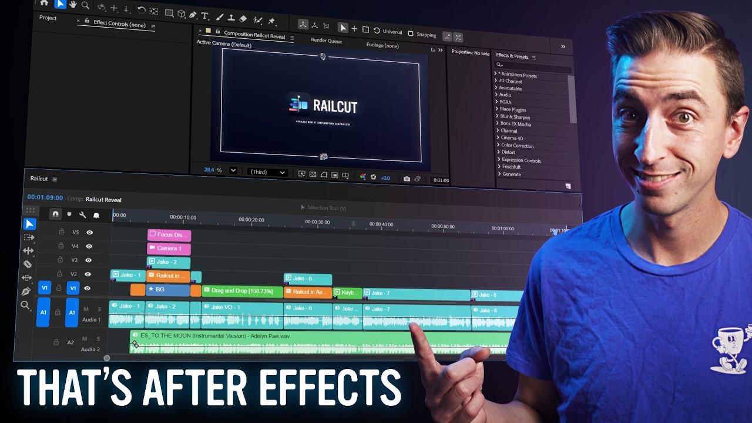752x423 pixels.
Task: Hide the V2 video track visibility
Action: [x=89, y=273]
